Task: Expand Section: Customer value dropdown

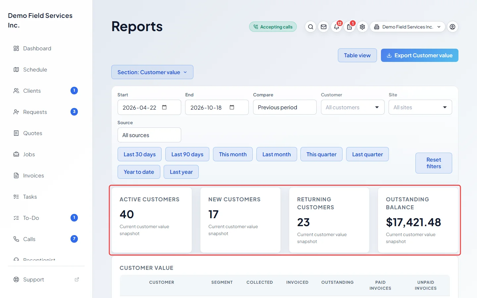Action: point(152,72)
